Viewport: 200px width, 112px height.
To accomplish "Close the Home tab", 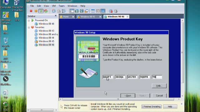I will point(73,16).
